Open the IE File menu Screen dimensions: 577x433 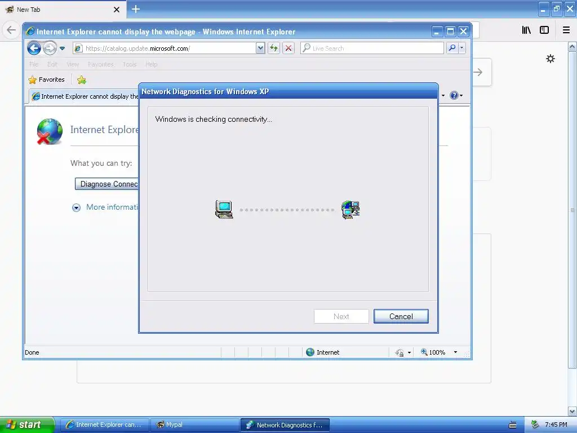[34, 64]
